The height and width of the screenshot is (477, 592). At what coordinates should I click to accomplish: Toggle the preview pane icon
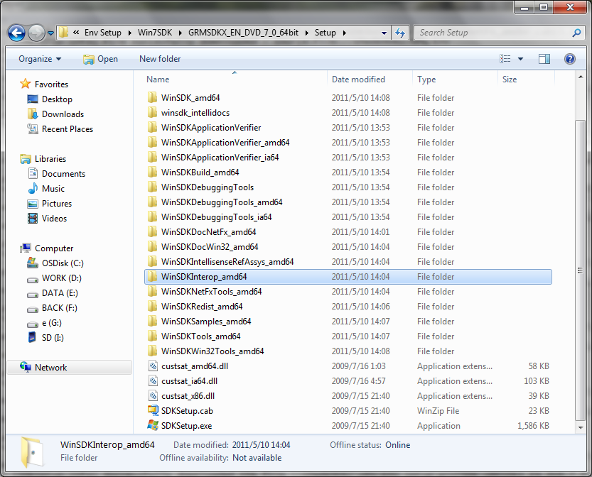pyautogui.click(x=544, y=59)
